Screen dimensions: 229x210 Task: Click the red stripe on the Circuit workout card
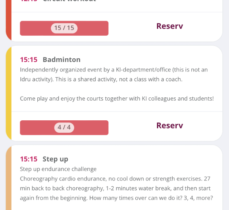tap(9, 20)
